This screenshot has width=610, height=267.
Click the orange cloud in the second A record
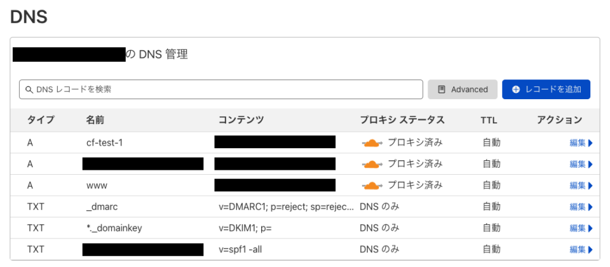tap(372, 164)
